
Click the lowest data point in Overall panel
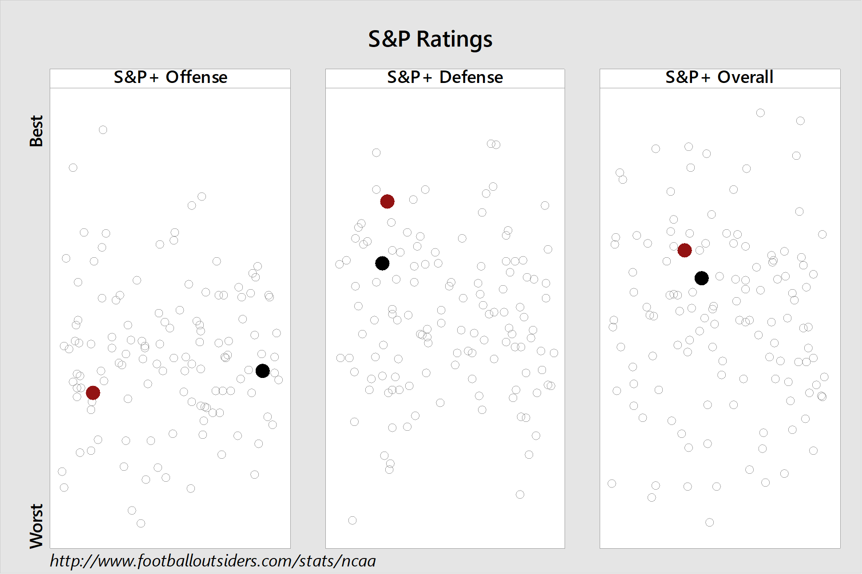[x=710, y=523]
